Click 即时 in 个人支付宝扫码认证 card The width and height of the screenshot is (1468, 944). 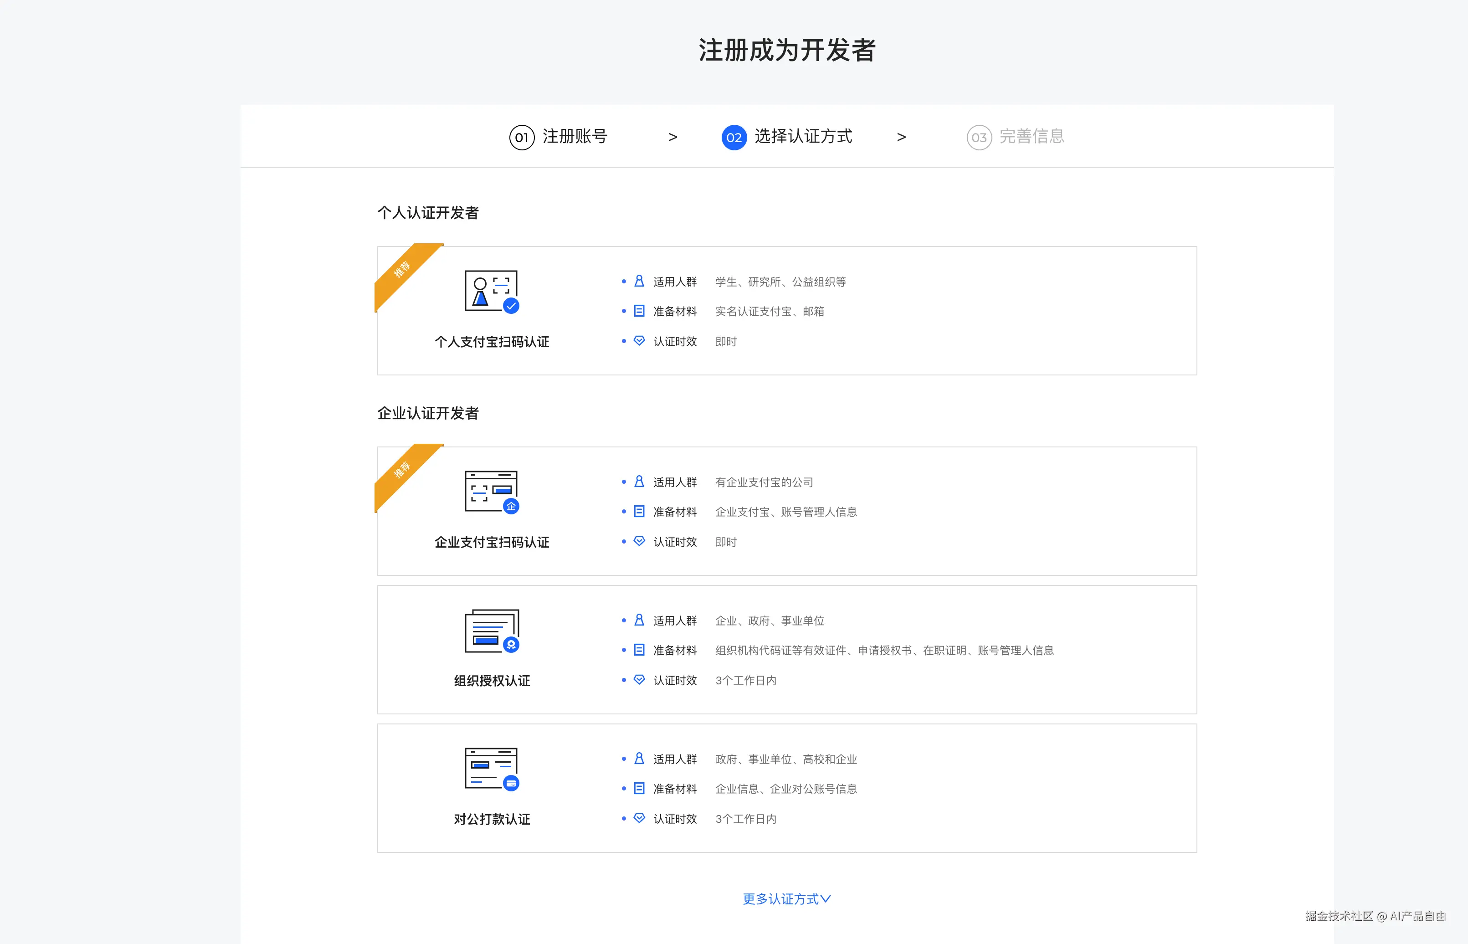(726, 341)
